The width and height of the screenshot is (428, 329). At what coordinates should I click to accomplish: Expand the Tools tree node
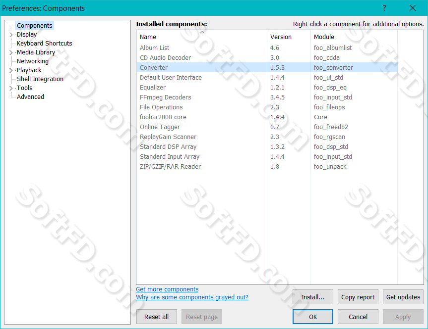coord(11,88)
